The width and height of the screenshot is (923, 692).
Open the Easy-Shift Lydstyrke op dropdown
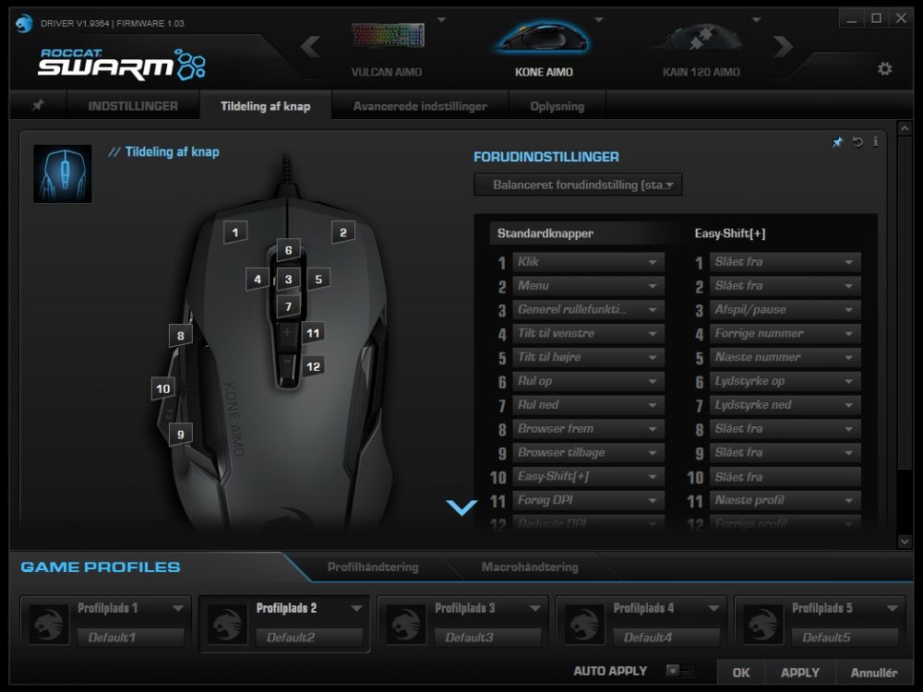[785, 381]
